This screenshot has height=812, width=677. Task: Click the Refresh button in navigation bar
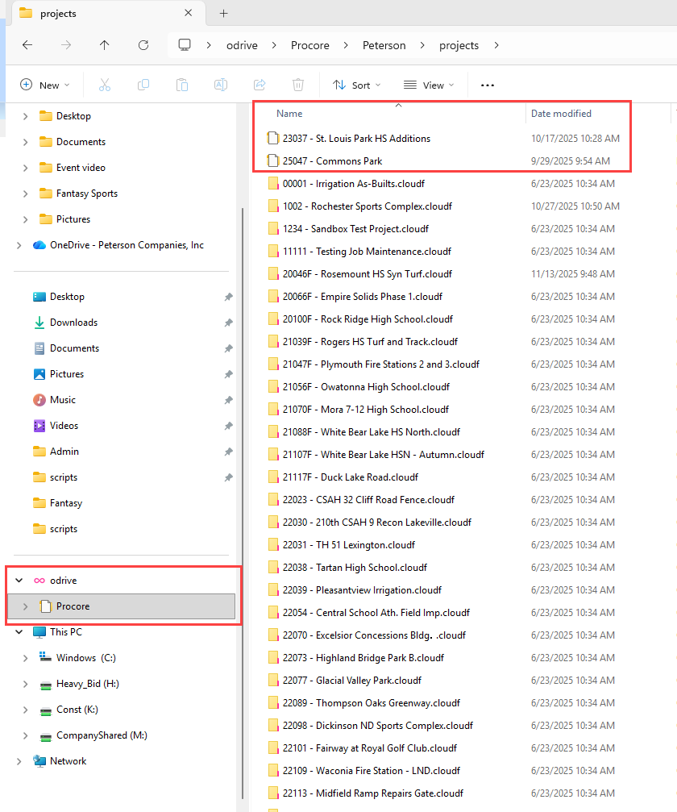[x=143, y=45]
